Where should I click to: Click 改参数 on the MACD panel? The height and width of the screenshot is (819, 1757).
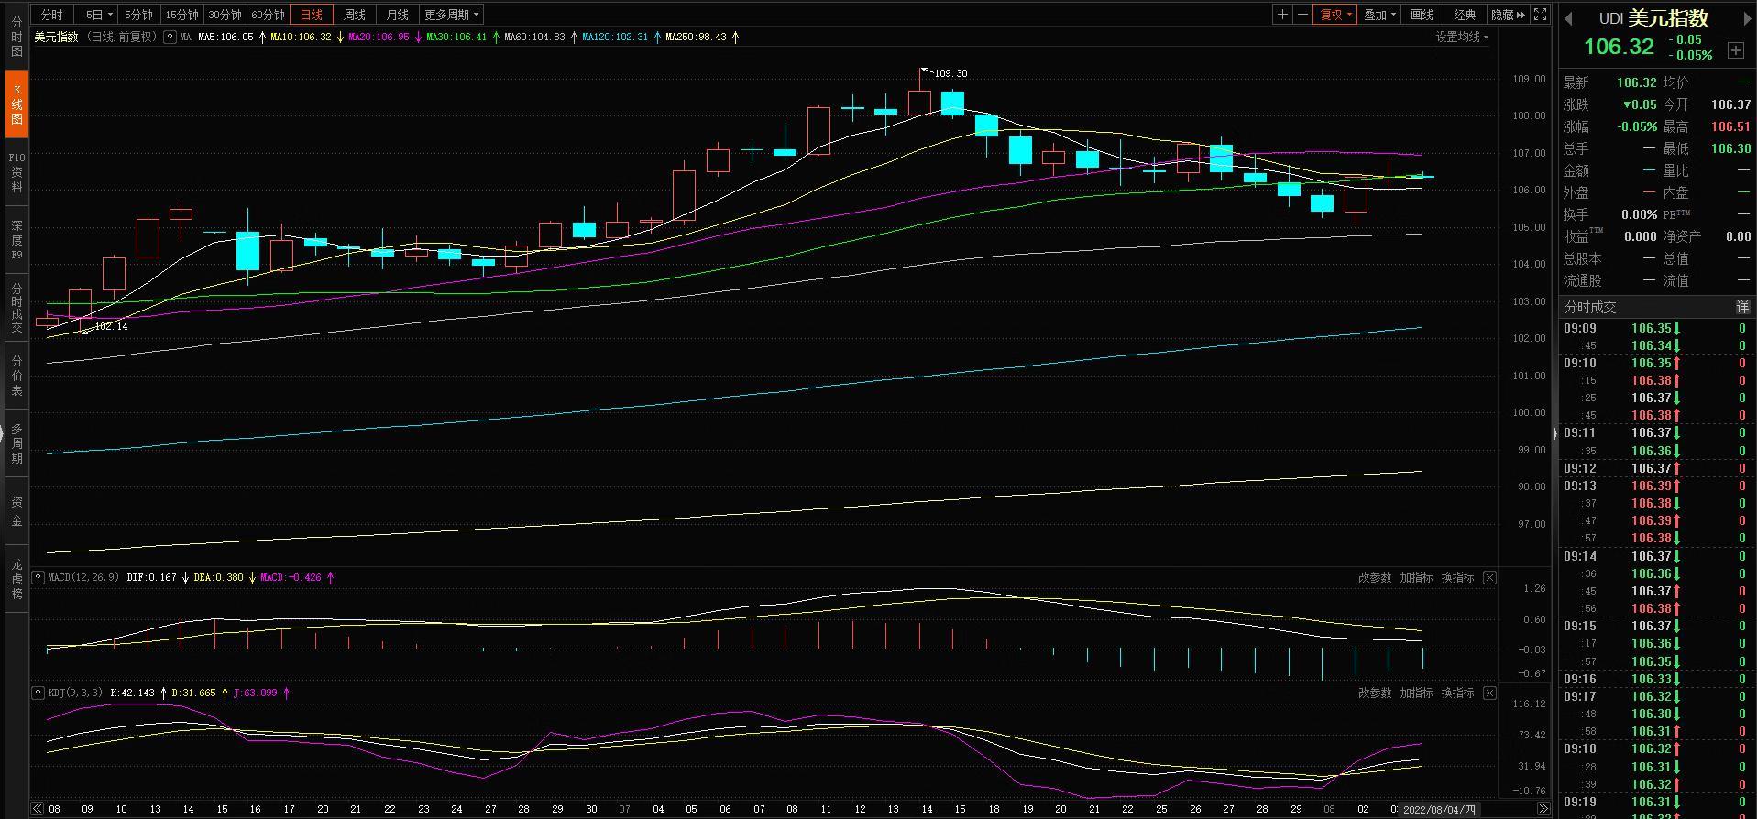tap(1374, 578)
